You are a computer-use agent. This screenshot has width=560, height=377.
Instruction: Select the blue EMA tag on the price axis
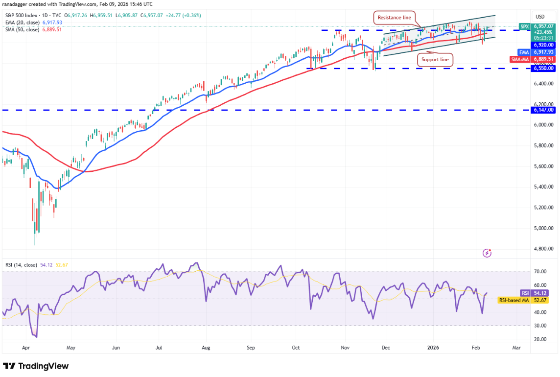(523, 51)
